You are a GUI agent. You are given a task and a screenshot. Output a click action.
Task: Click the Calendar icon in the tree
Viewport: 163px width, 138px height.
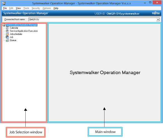(7, 28)
